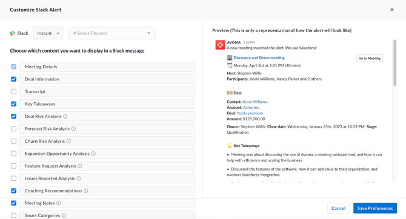Click the preview pane vertical scrollbar
Image resolution: width=406 pixels, height=219 pixels.
point(394,62)
